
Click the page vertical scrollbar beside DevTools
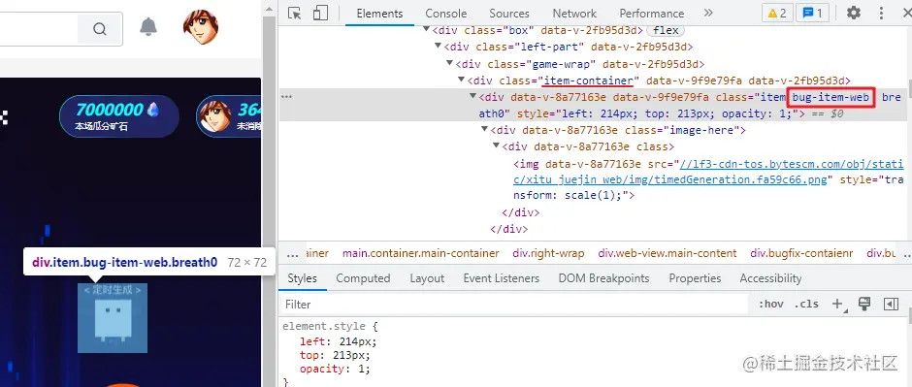tap(269, 201)
